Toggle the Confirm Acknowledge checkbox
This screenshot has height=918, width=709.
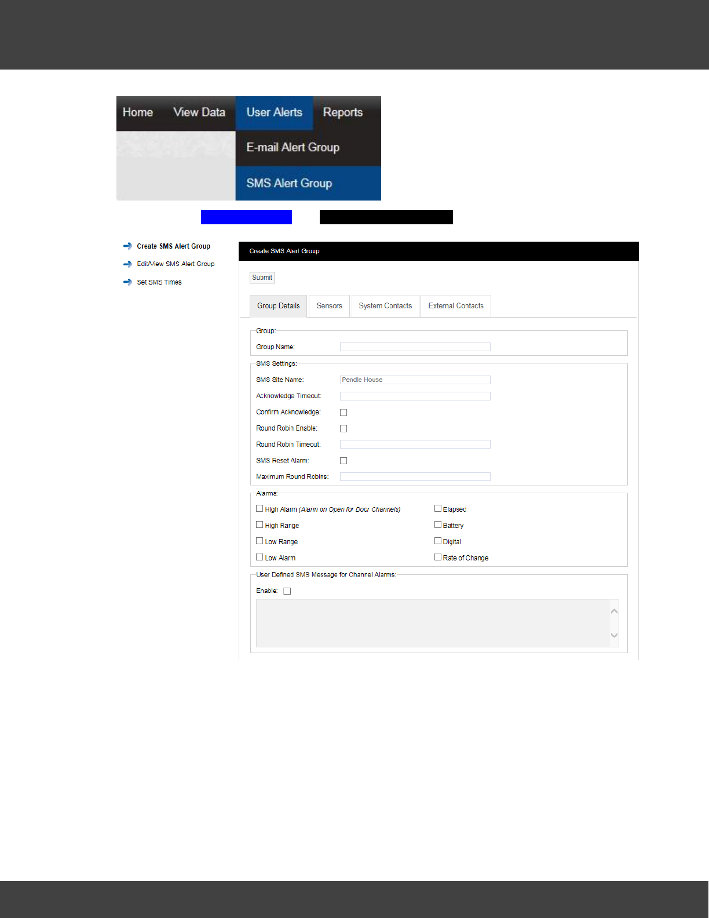coord(343,413)
